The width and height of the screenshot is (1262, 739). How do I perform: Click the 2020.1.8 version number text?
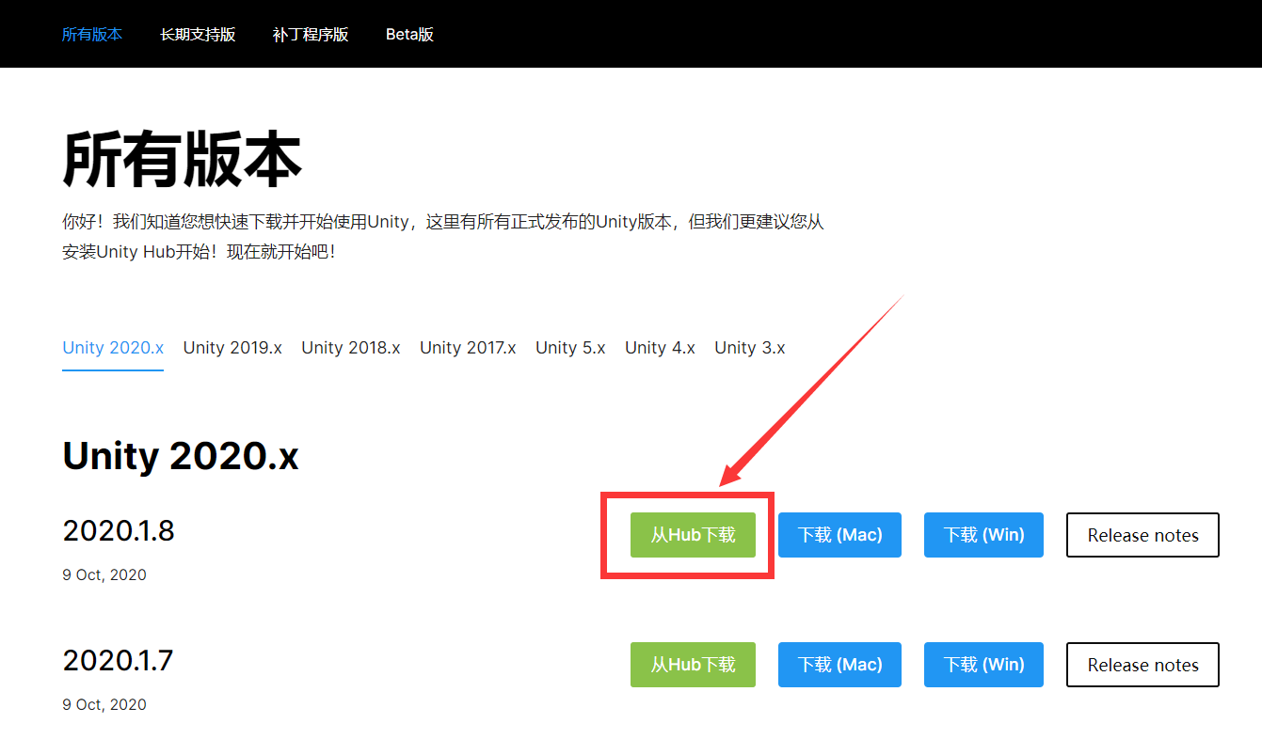pos(119,531)
